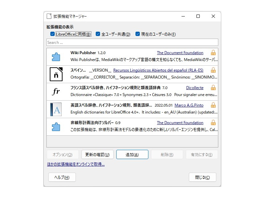Click the オプション(O) button
The height and width of the screenshot is (198, 265).
(x=63, y=154)
